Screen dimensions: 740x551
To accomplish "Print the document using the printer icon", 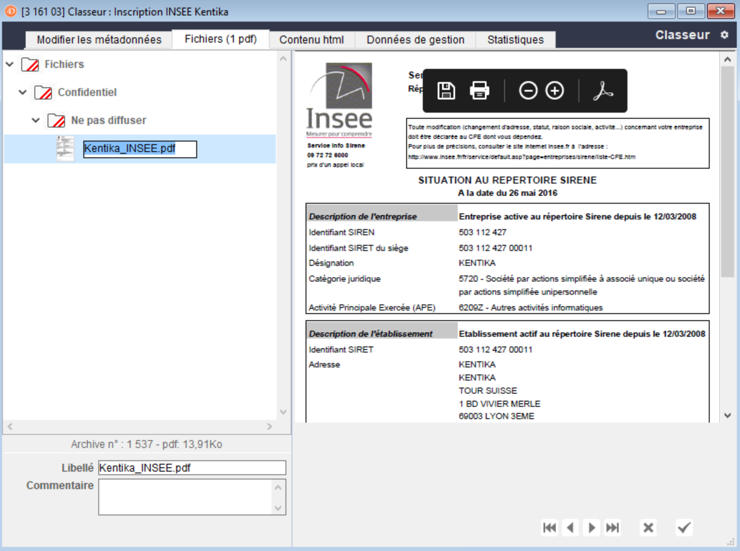I will click(479, 91).
